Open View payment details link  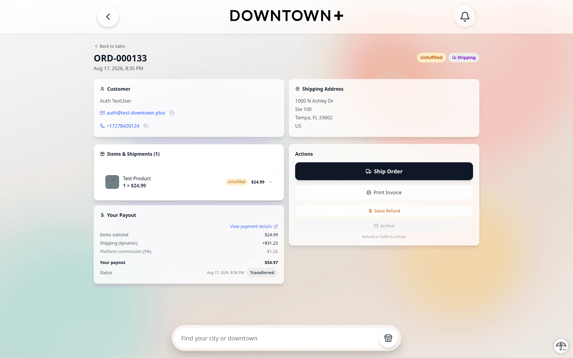point(254,226)
